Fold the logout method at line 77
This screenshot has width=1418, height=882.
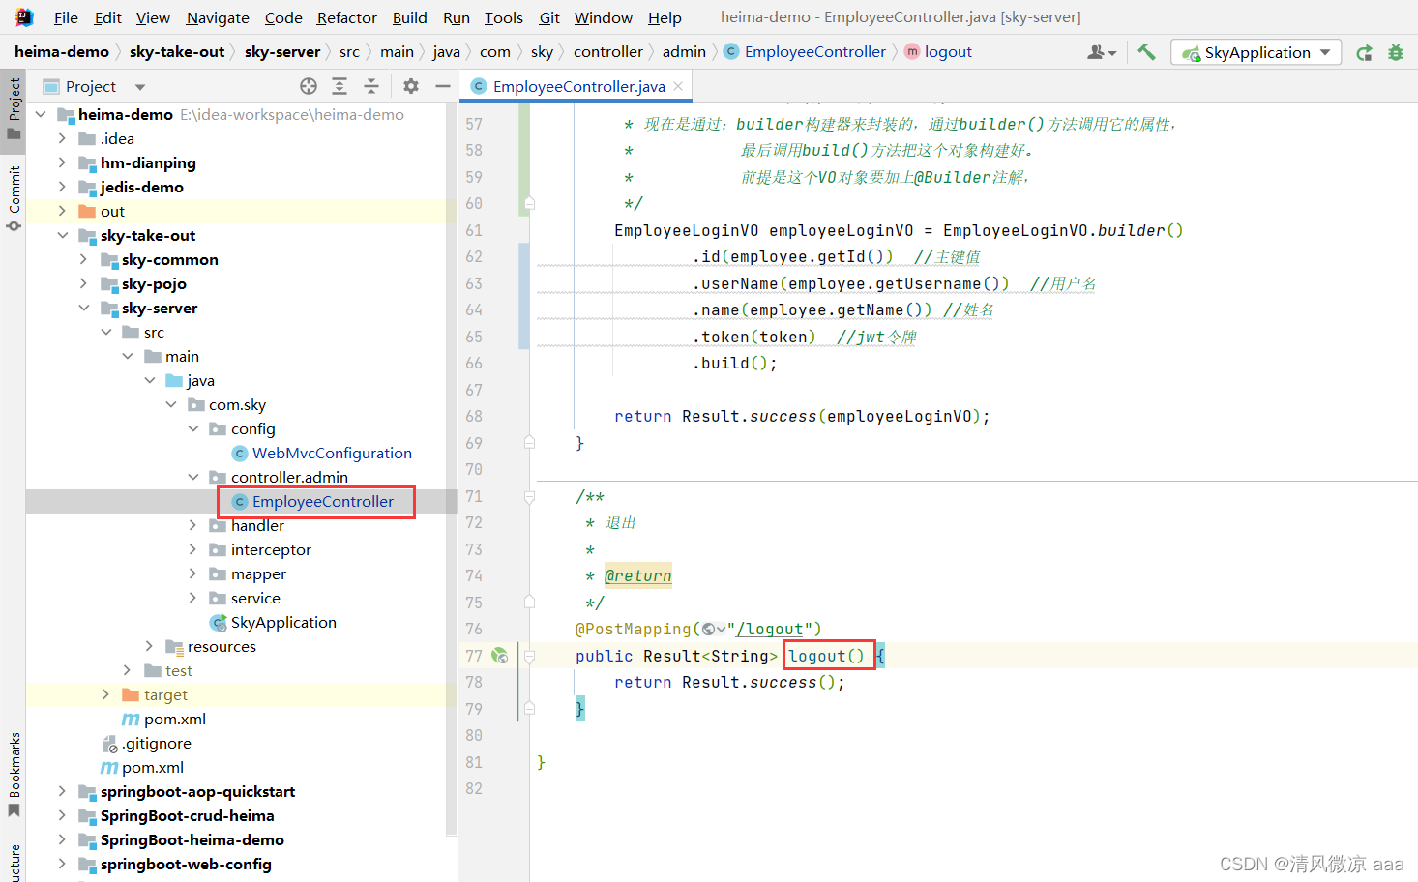(x=529, y=656)
